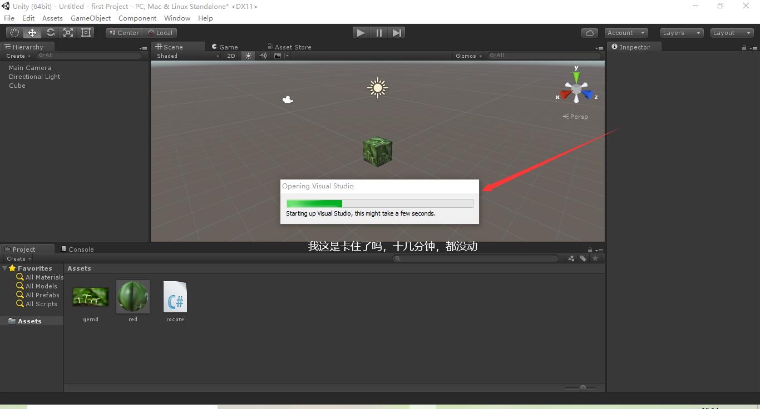Select the Rect transform tool
Viewport: 760px width, 409px height.
86,32
